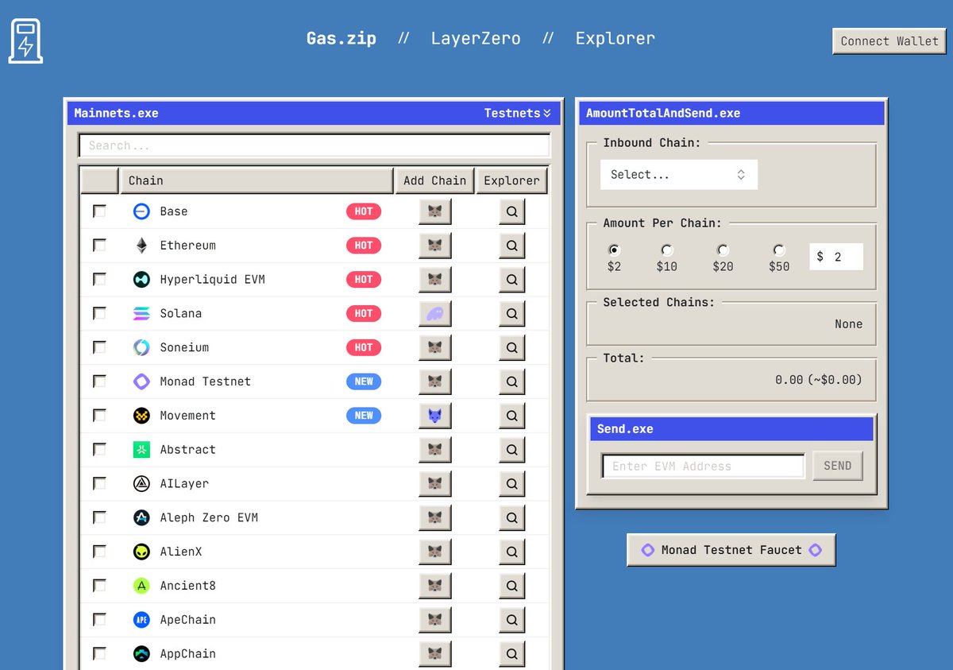
Task: Add Abstract chain via MetaMask icon
Action: [x=435, y=450]
